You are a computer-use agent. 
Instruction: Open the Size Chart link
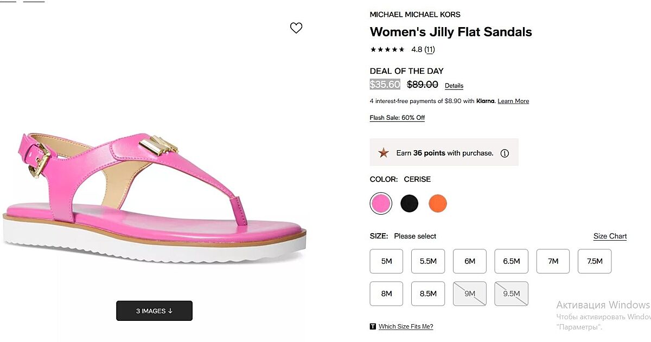pyautogui.click(x=610, y=236)
